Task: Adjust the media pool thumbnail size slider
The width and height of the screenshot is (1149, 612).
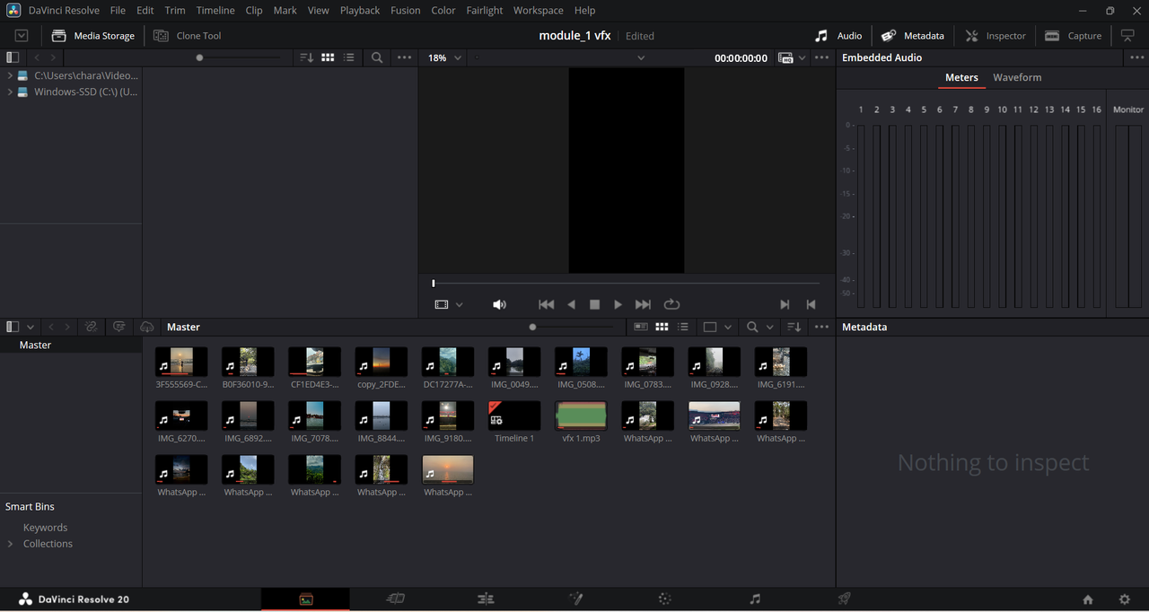Action: [532, 327]
